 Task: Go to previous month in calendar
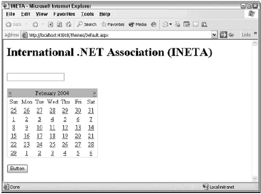[x=10, y=93]
